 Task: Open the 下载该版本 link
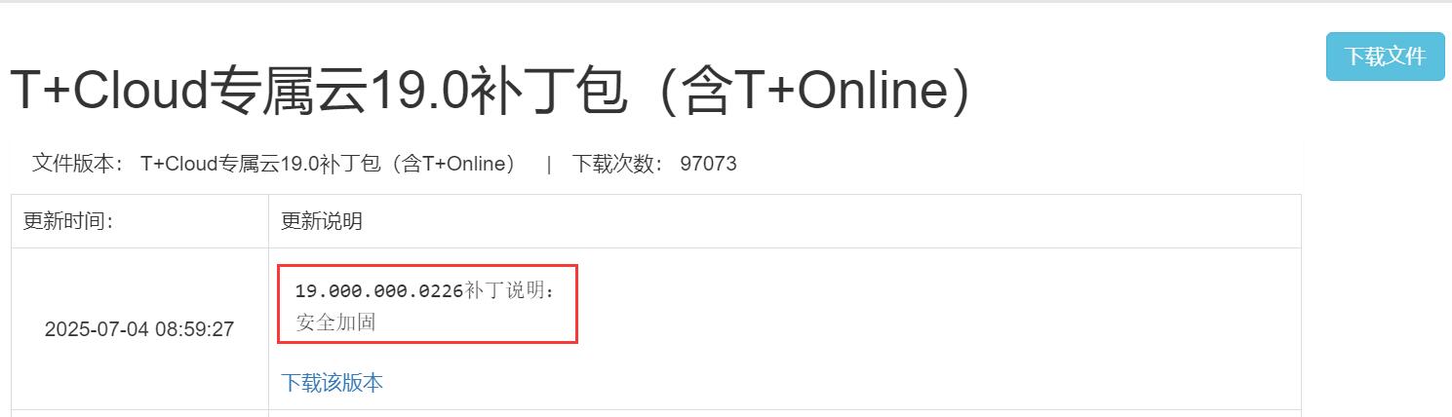click(333, 383)
